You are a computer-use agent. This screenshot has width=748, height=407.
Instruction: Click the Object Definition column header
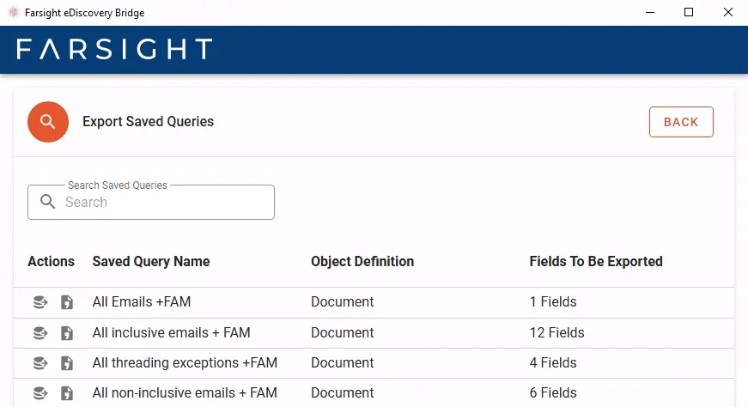click(362, 262)
